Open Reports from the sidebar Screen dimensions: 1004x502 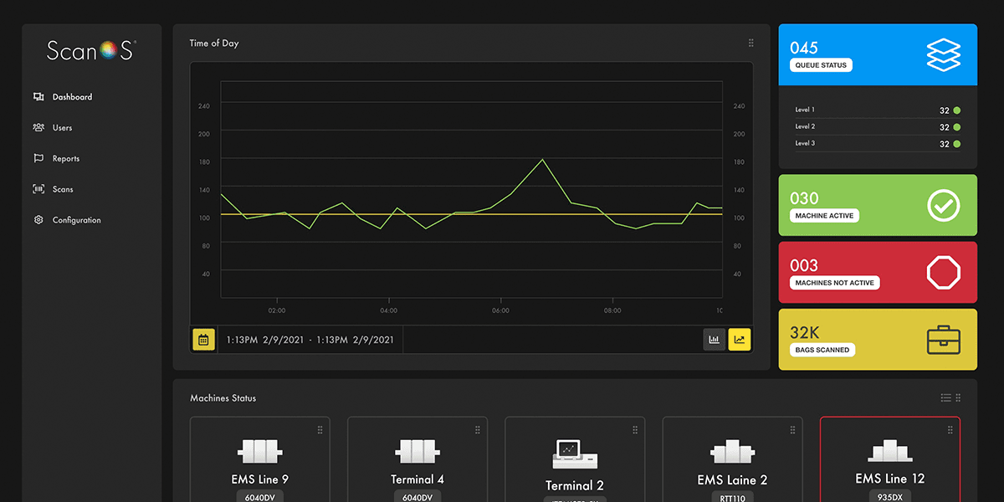click(65, 159)
